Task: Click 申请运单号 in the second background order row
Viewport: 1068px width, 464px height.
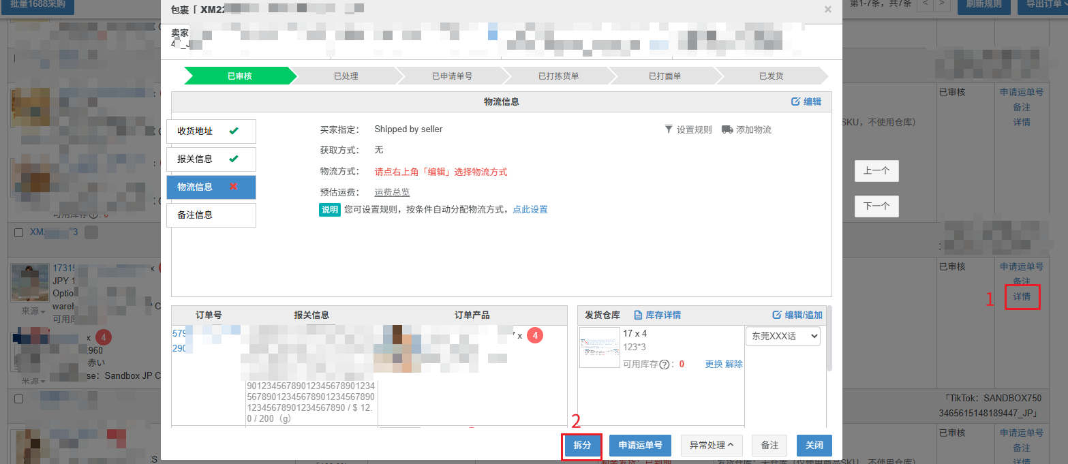Action: click(1022, 266)
